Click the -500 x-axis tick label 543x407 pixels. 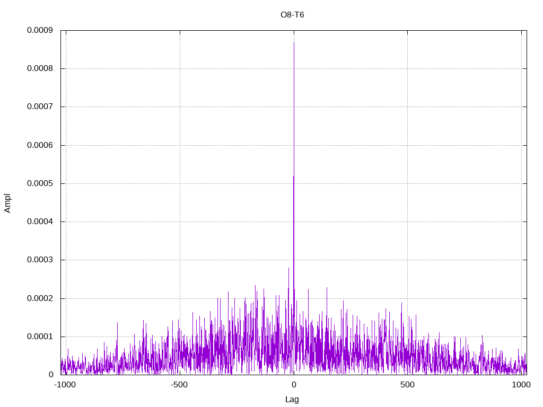coord(179,385)
